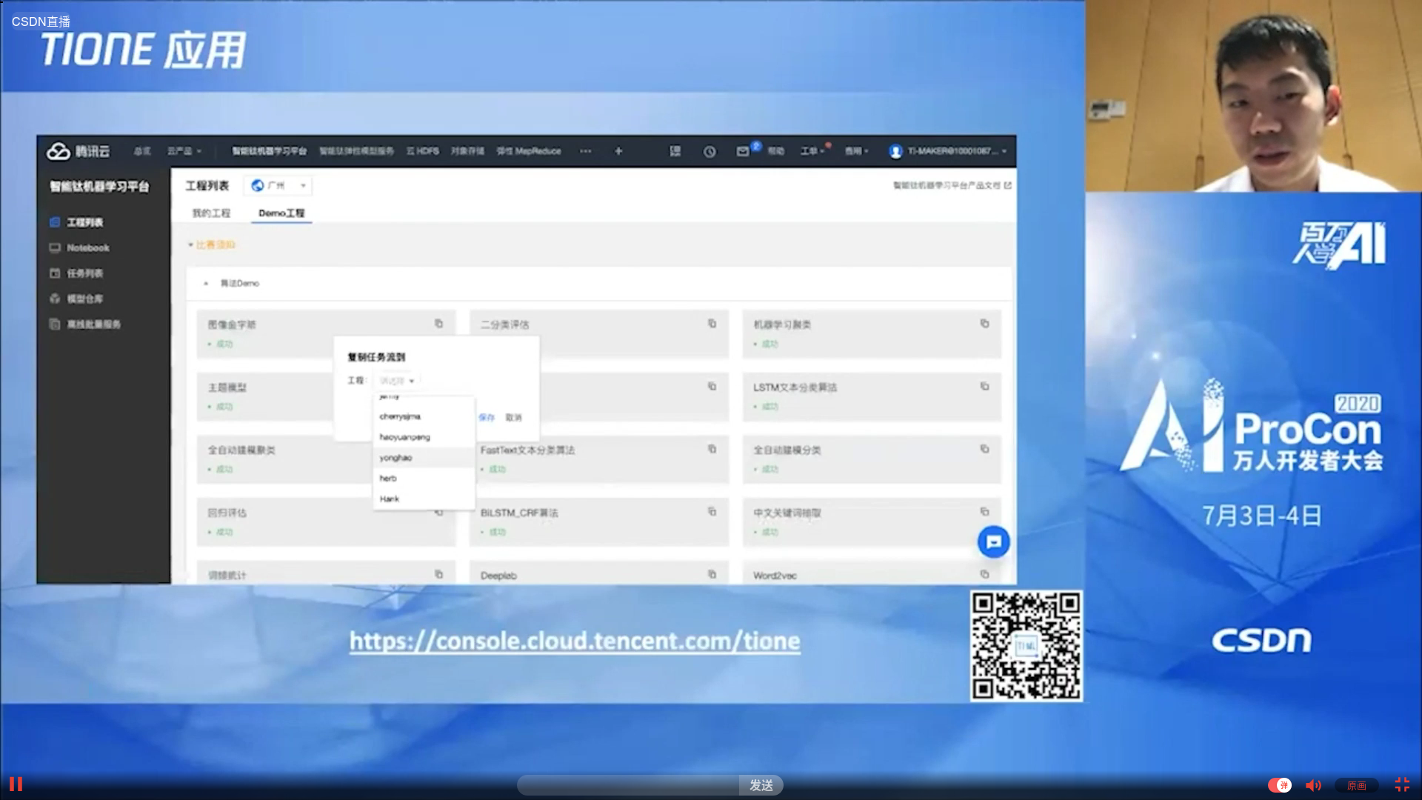Click the QR code image
The image size is (1422, 800).
pyautogui.click(x=1027, y=646)
